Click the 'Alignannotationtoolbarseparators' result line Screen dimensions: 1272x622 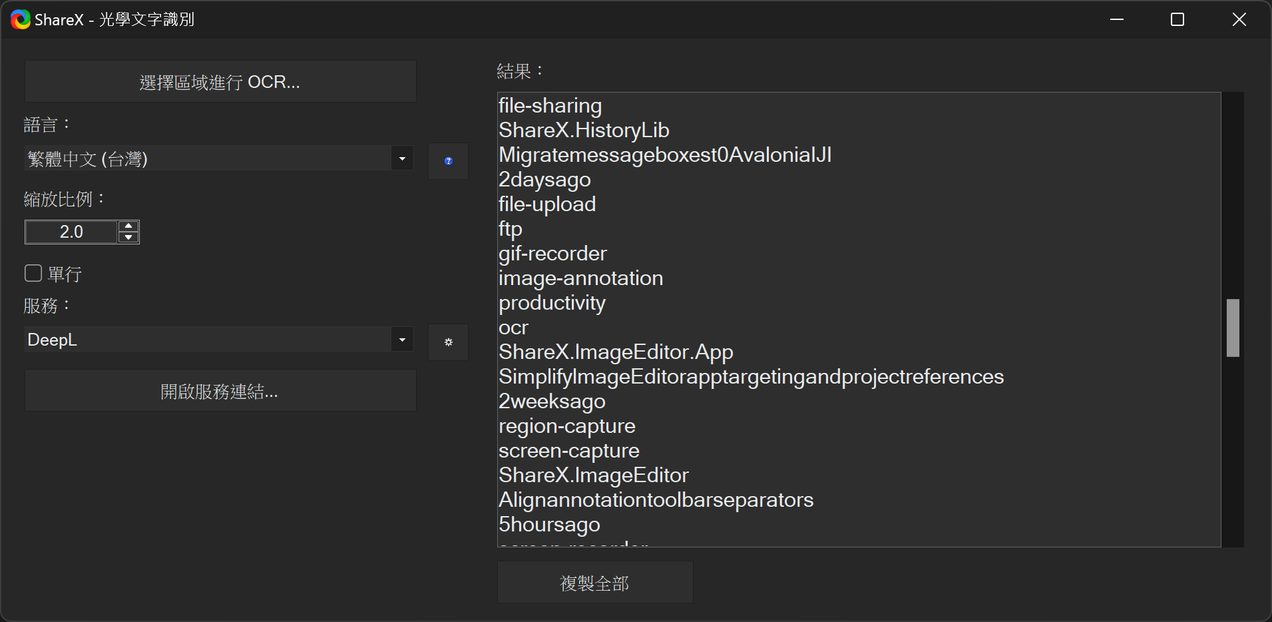pos(656,499)
